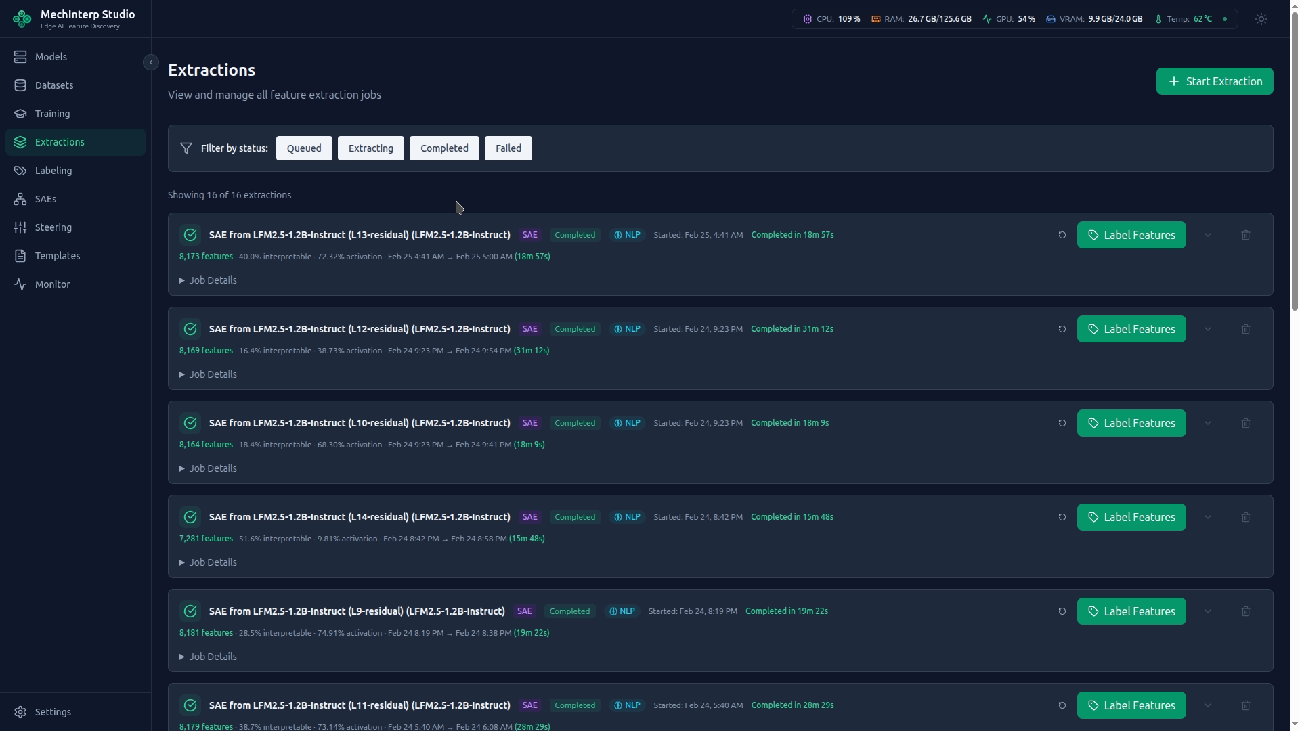Click the VRAM icon in the status bar
The height and width of the screenshot is (731, 1300).
(x=1051, y=19)
